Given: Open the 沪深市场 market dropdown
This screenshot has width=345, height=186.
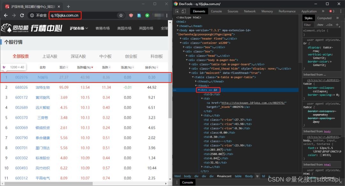Looking at the screenshot, I should (x=79, y=28).
